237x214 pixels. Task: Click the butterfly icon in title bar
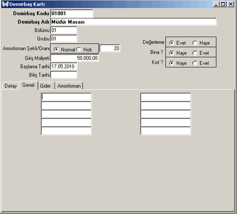coord(5,4)
